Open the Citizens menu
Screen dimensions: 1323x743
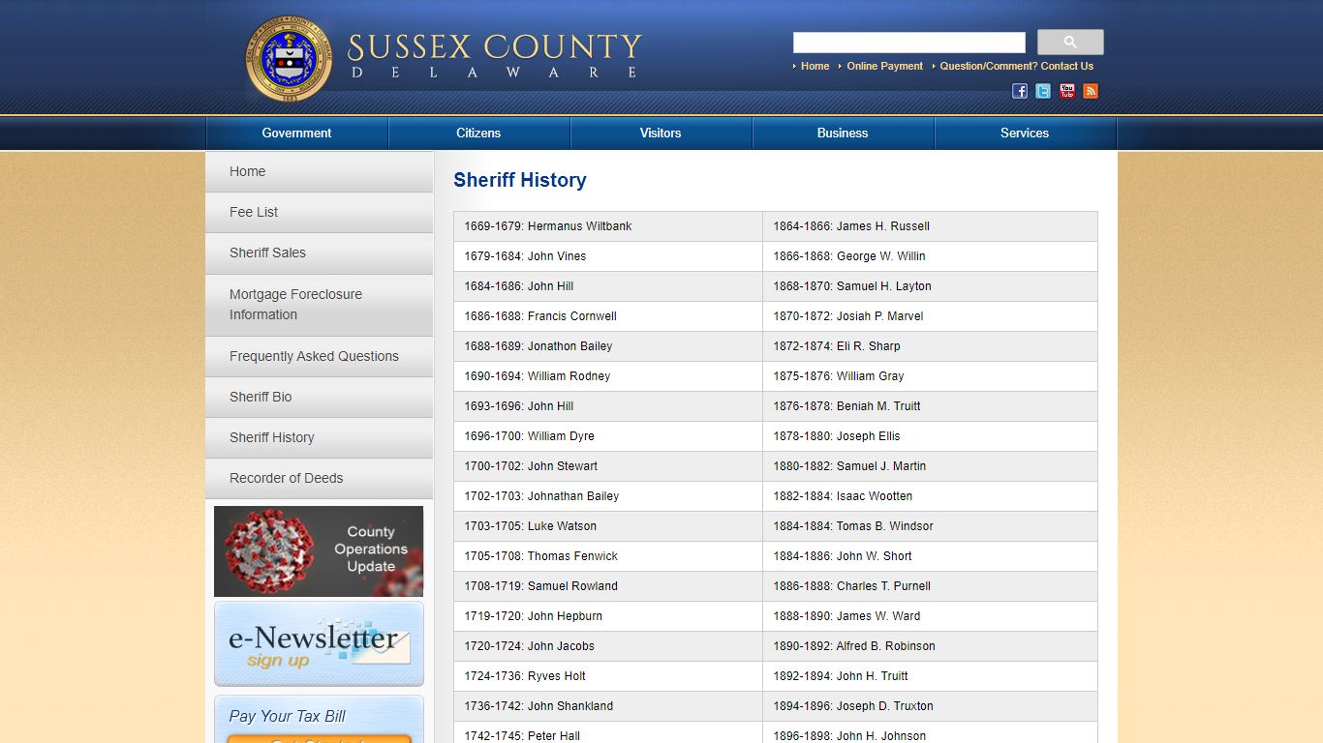click(478, 134)
